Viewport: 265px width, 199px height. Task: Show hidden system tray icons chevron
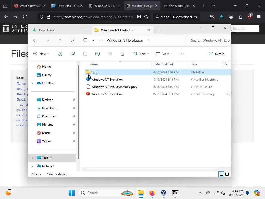pos(200,193)
